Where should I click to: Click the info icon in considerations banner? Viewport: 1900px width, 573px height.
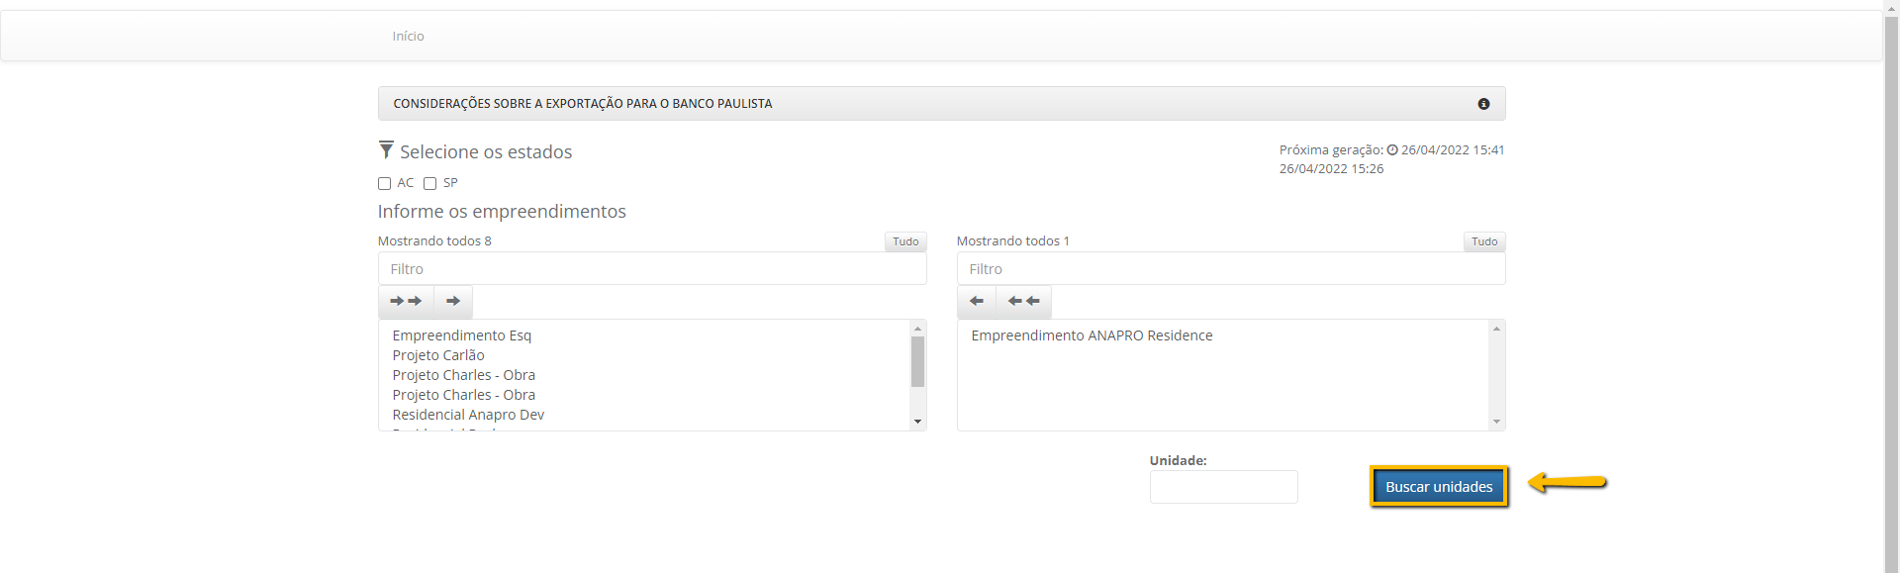[1483, 104]
